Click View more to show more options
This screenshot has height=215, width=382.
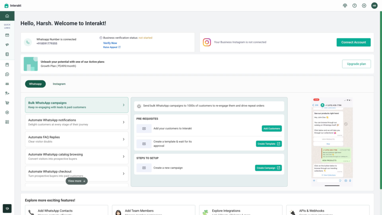[x=76, y=181]
